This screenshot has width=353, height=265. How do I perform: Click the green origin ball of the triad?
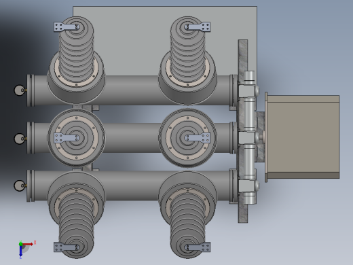pyautogui.click(x=21, y=244)
